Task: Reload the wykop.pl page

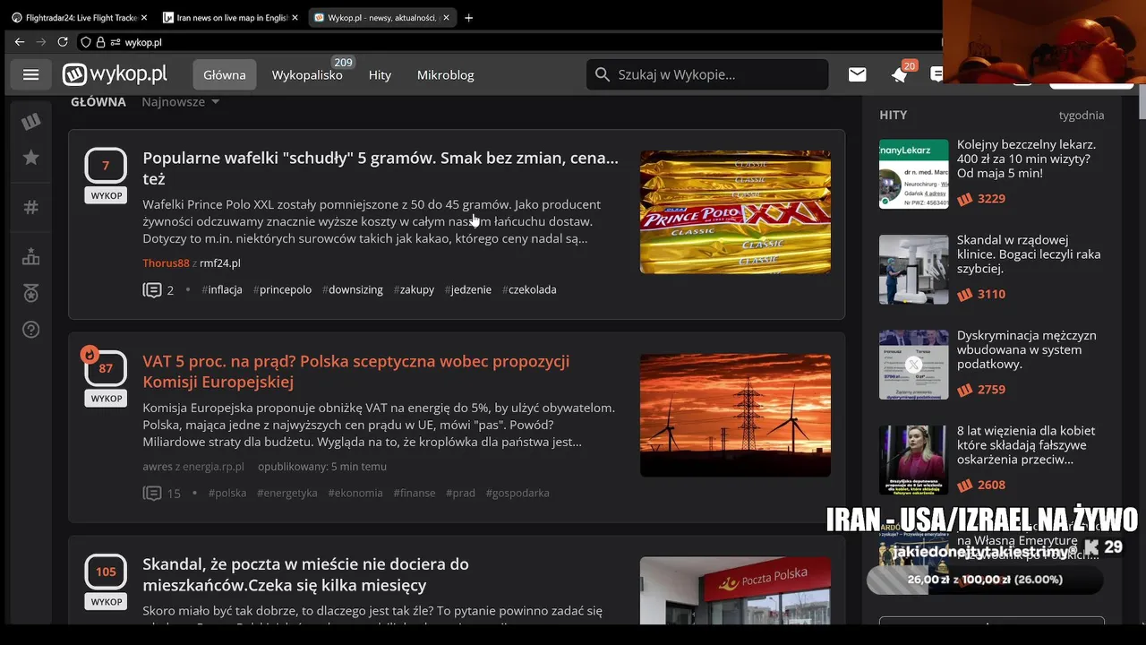Action: coord(63,42)
